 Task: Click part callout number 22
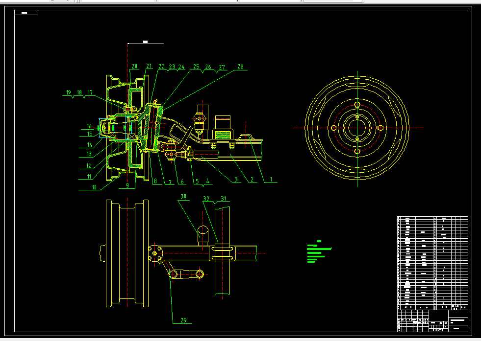tap(161, 67)
